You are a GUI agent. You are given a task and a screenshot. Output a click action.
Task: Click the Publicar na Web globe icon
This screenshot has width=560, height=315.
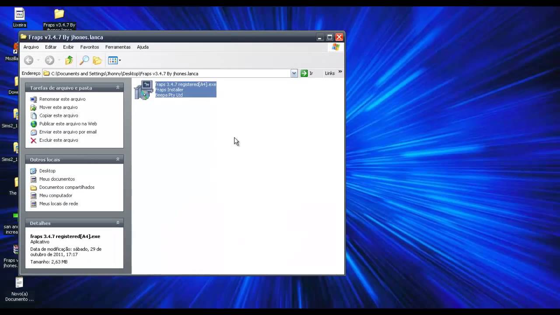point(34,124)
